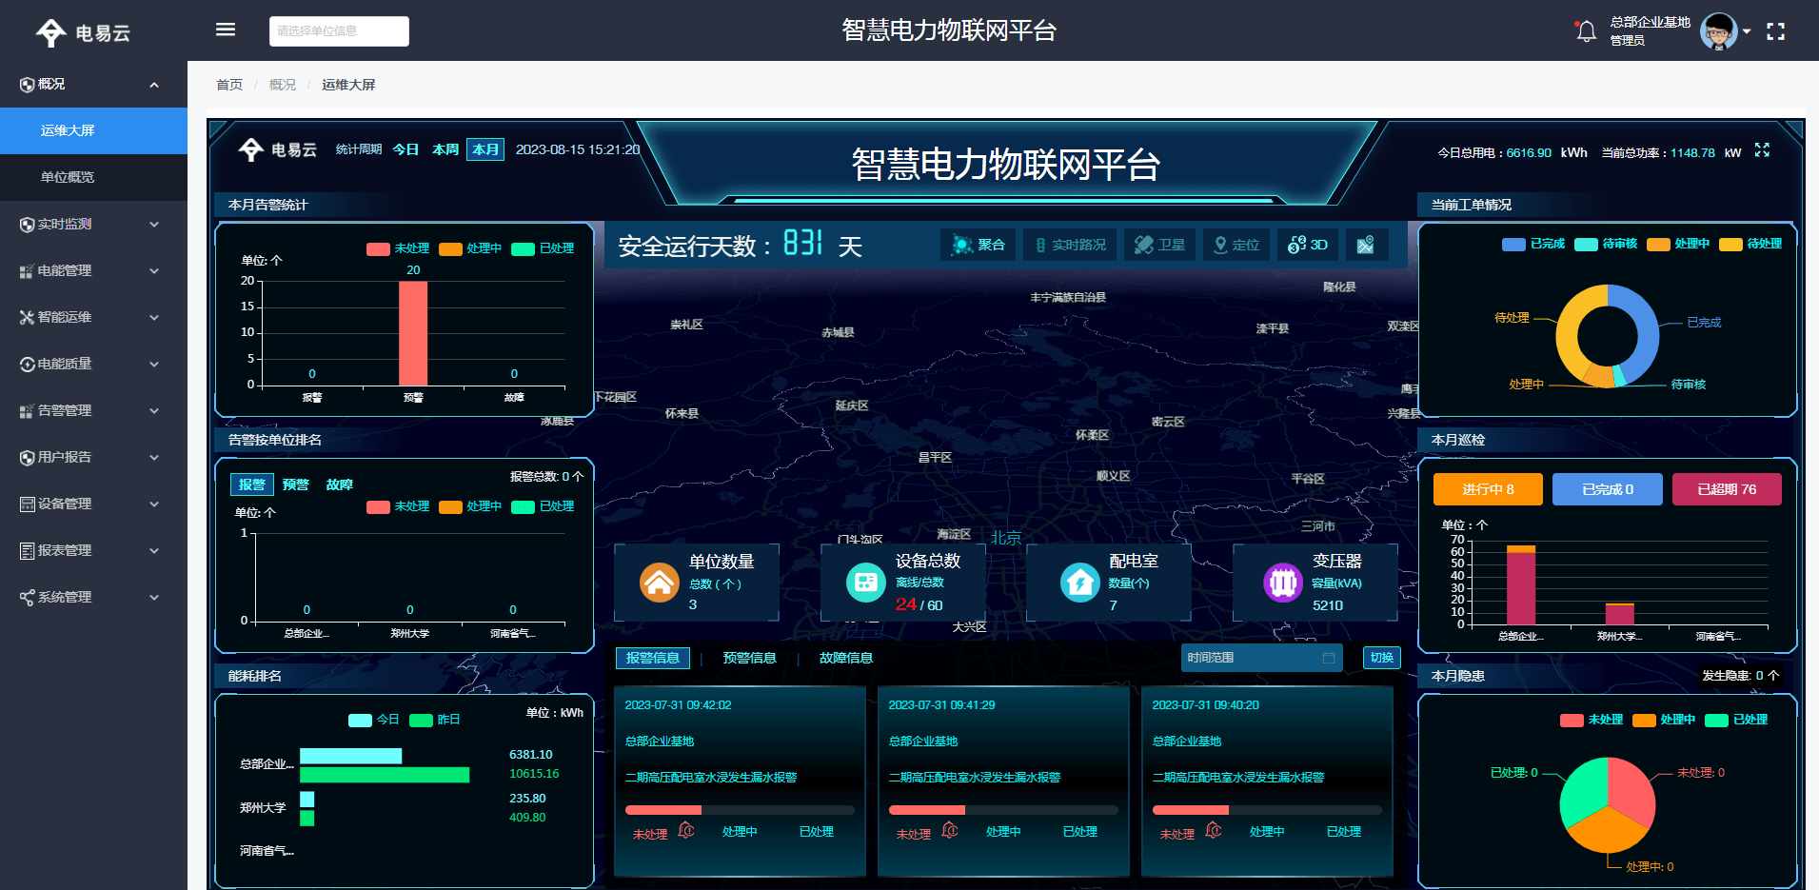The height and width of the screenshot is (890, 1819).
Task: Click the progress bar on the 09:42:02 card
Action: click(x=740, y=810)
